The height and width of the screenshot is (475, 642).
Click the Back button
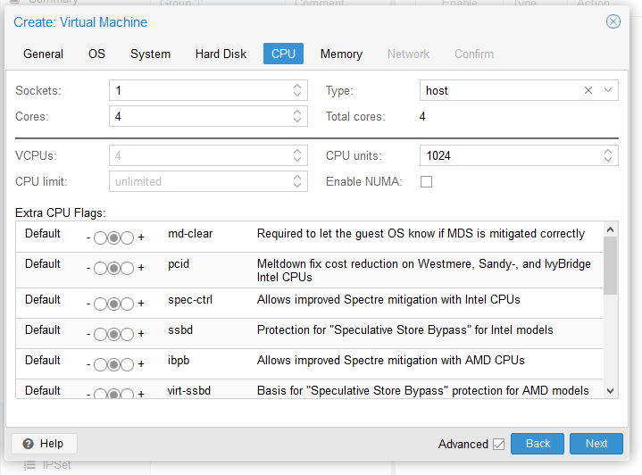(538, 444)
